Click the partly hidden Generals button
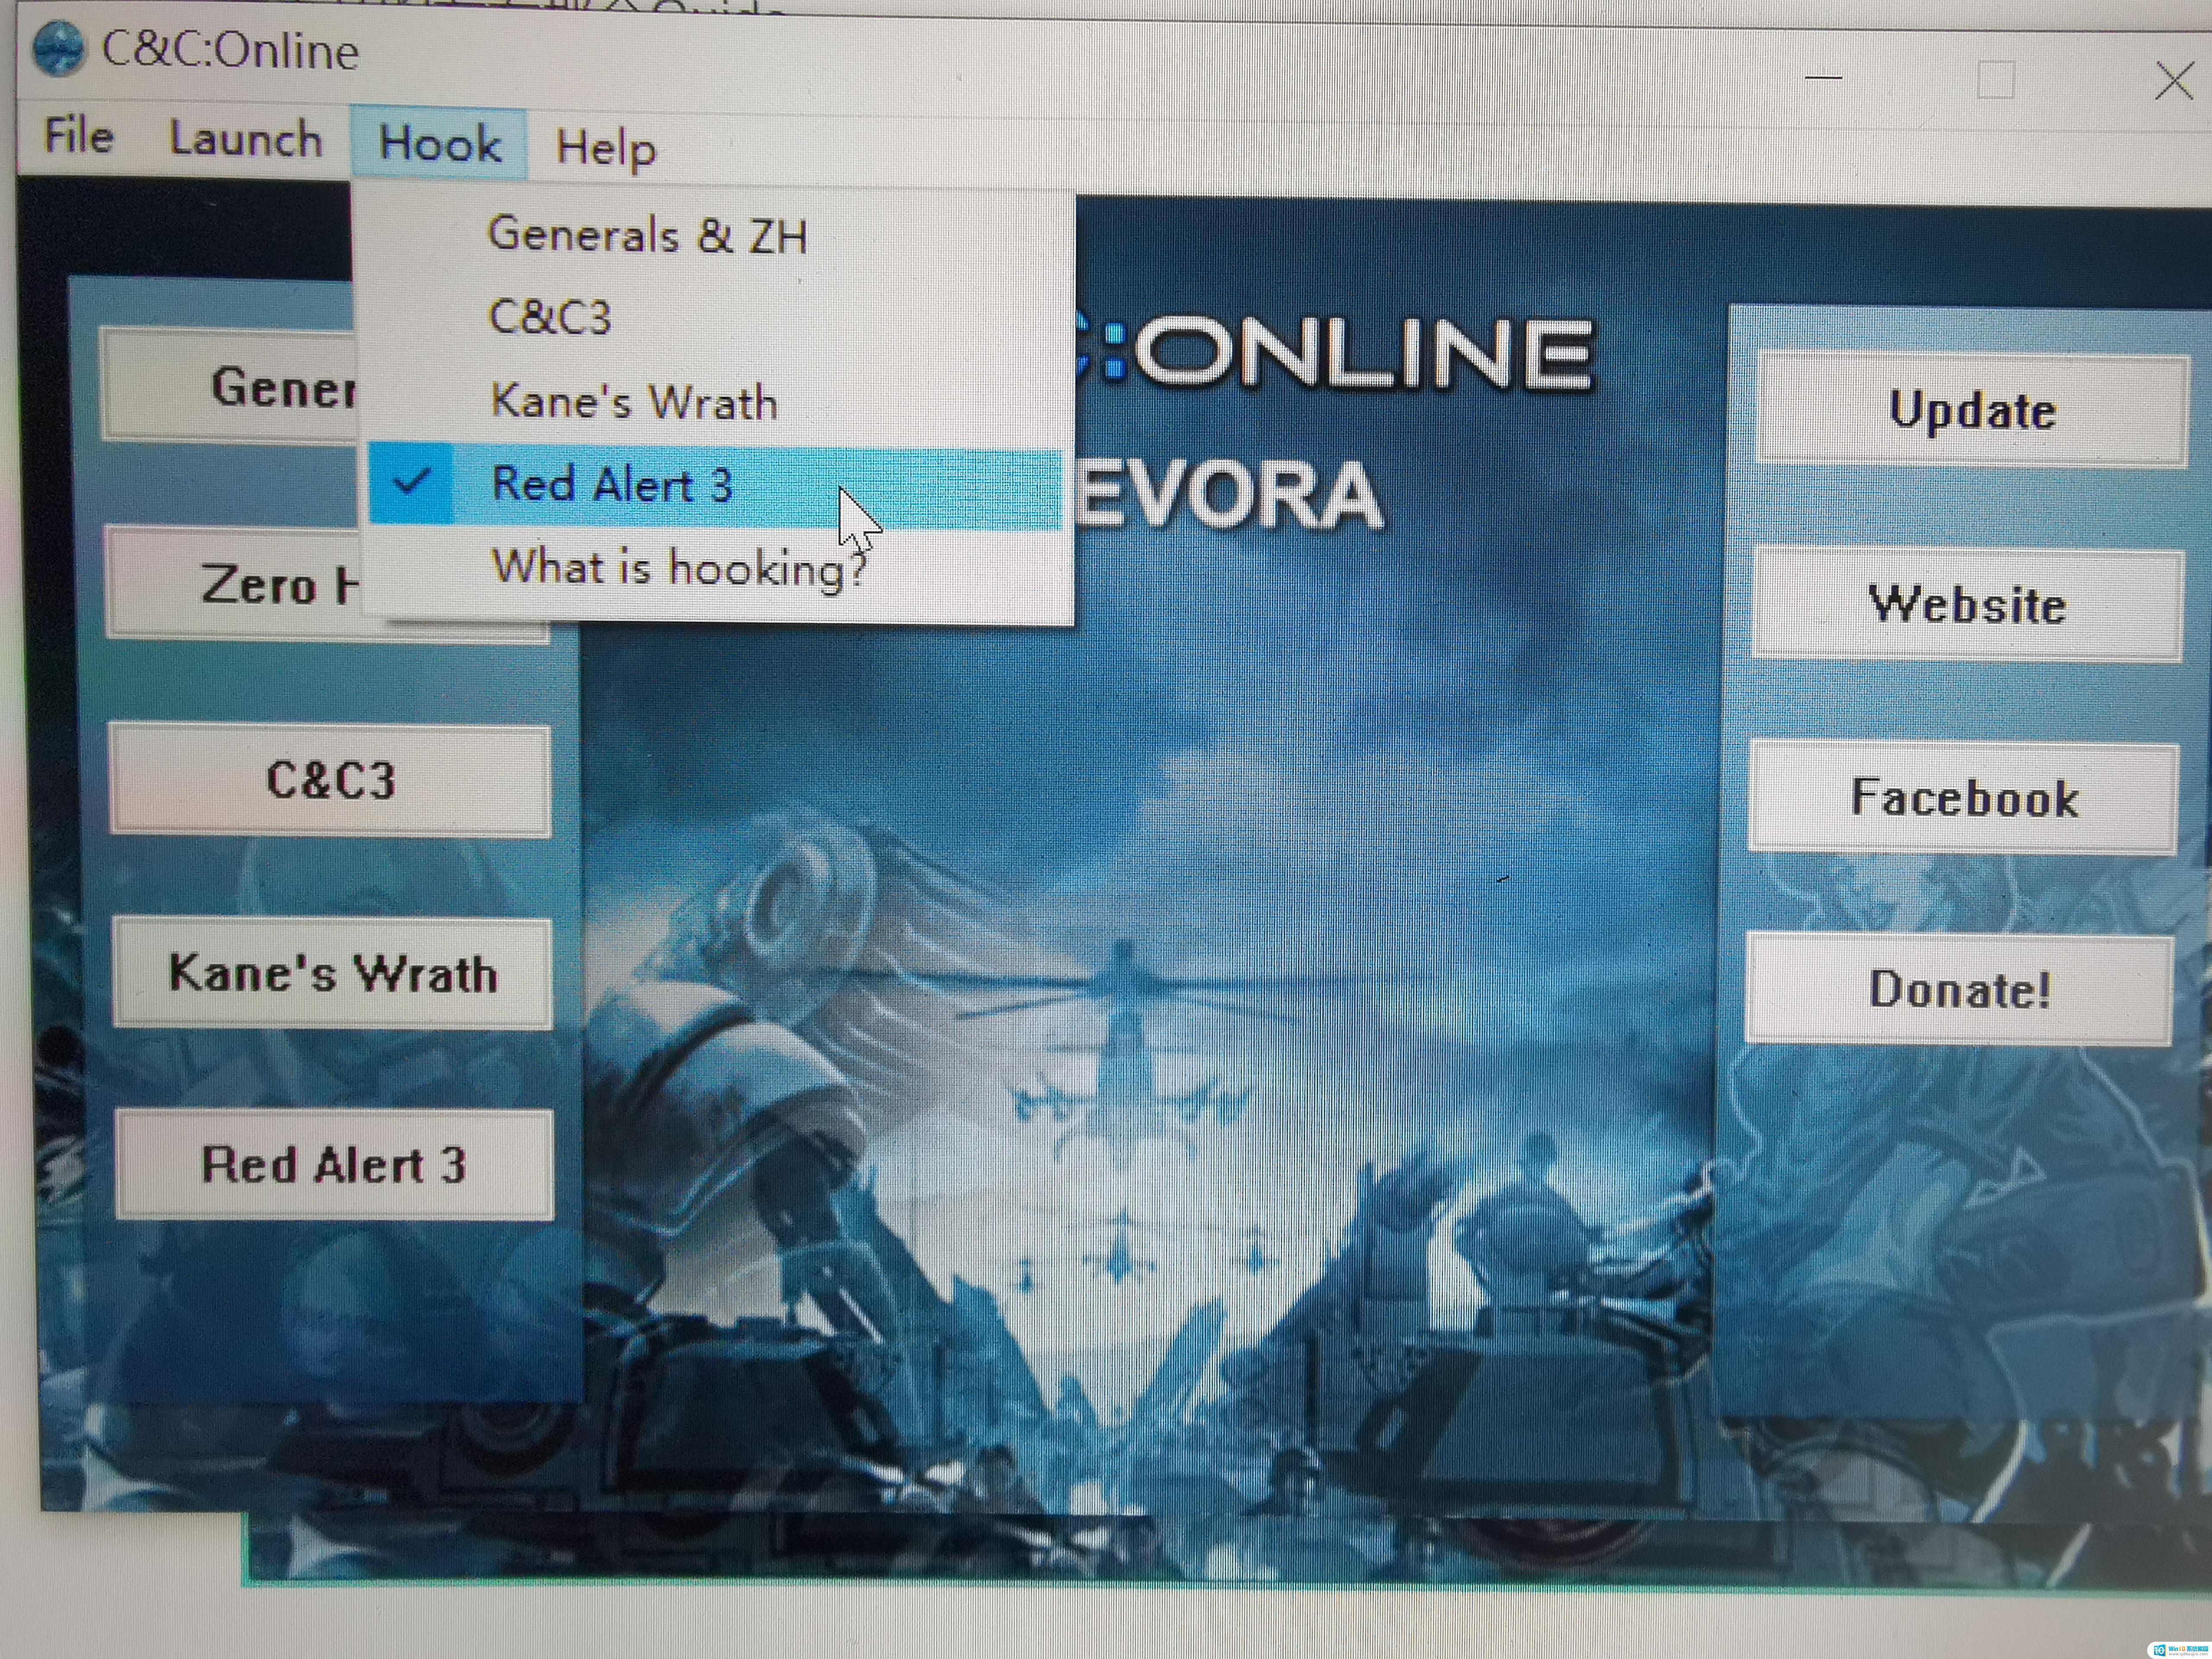Image resolution: width=2212 pixels, height=1659 pixels. 229,385
